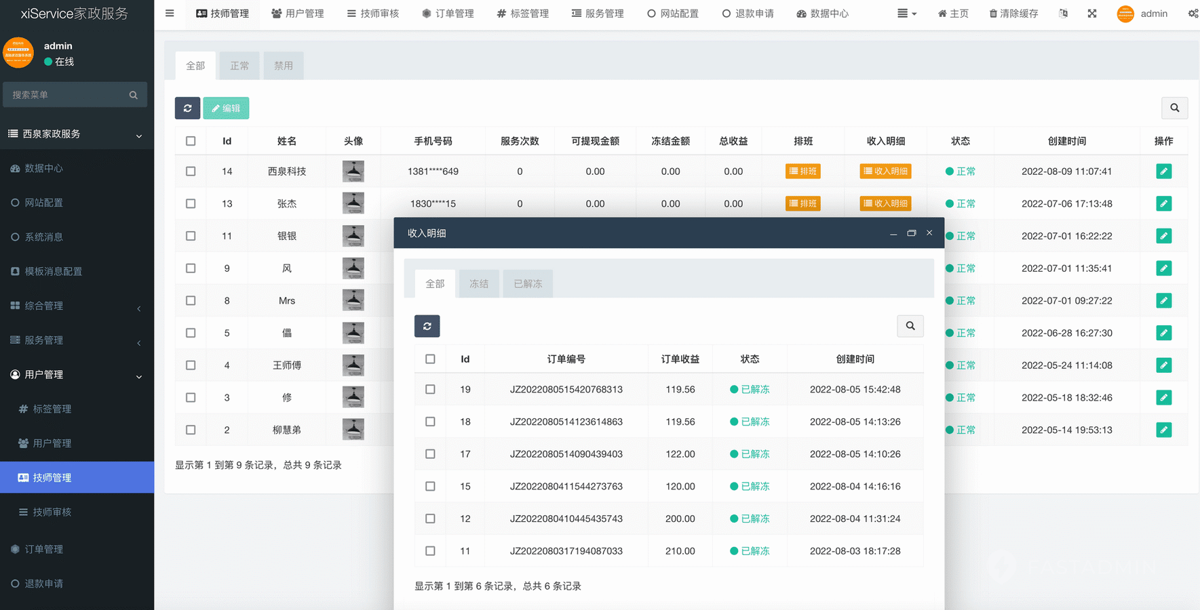Open the list dropdown in the top bar

[906, 14]
